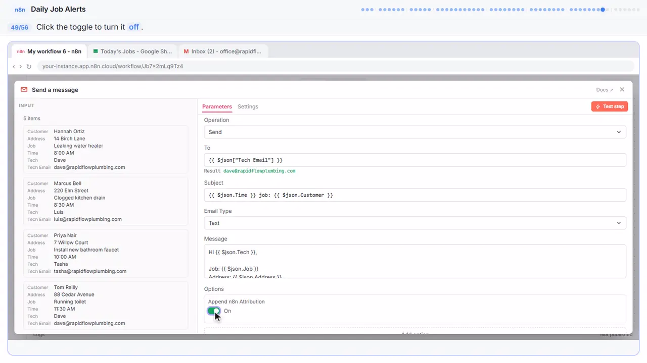Open the Gmail Inbox browser tab
The width and height of the screenshot is (647, 363).
click(x=223, y=51)
